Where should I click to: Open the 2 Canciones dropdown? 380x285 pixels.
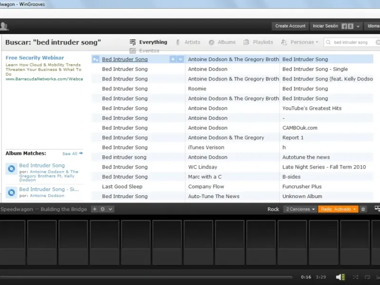(x=300, y=209)
